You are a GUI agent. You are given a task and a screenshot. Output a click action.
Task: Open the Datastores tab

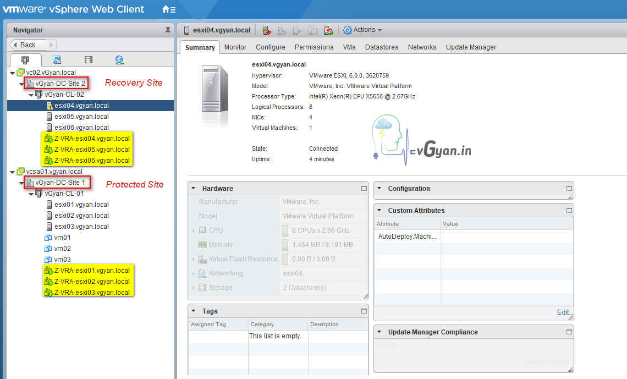(x=382, y=47)
